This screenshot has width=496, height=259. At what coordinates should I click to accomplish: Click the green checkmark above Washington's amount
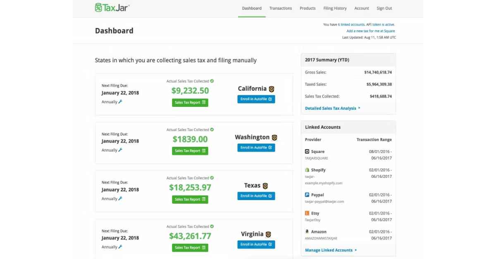point(211,129)
